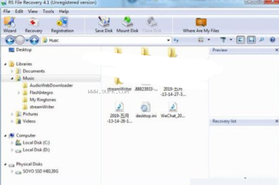Launch the Wizard tool
Image resolution: width=279 pixels, height=185 pixels.
[9, 25]
